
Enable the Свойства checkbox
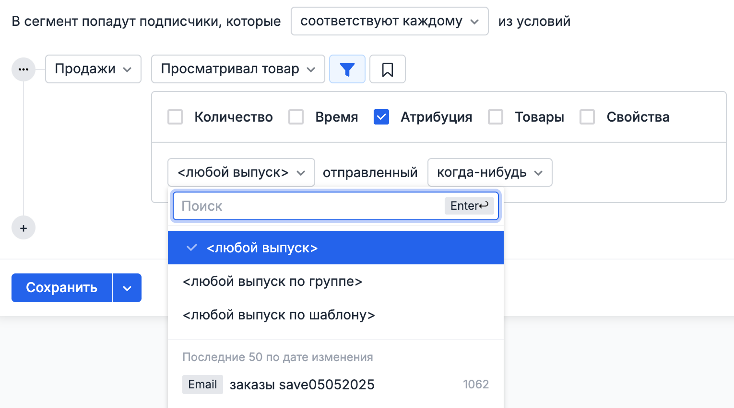587,117
